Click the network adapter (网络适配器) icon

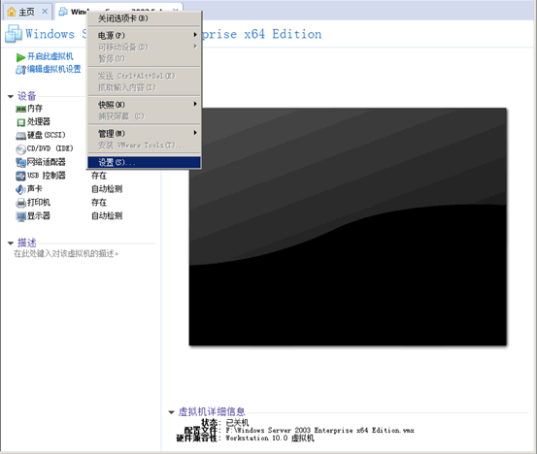tap(20, 162)
